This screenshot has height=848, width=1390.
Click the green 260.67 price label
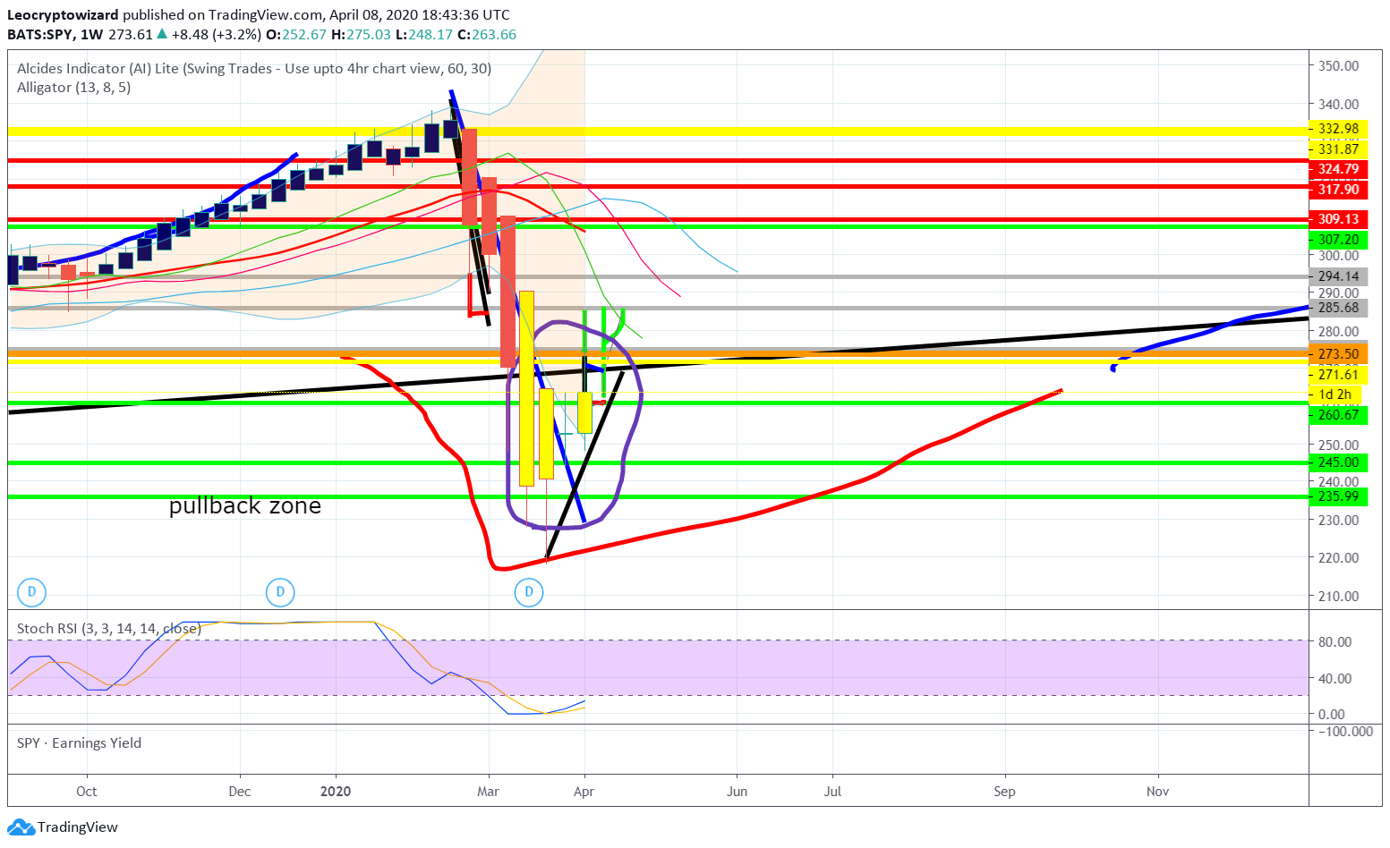(1338, 414)
